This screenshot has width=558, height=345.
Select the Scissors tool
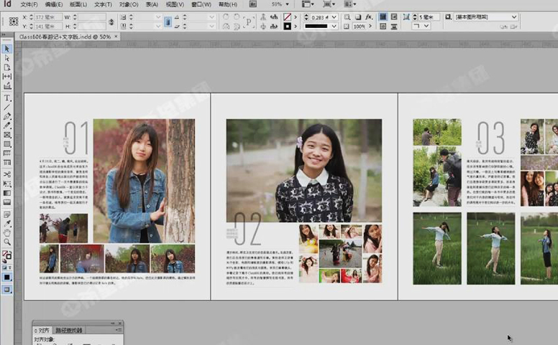pos(7,174)
